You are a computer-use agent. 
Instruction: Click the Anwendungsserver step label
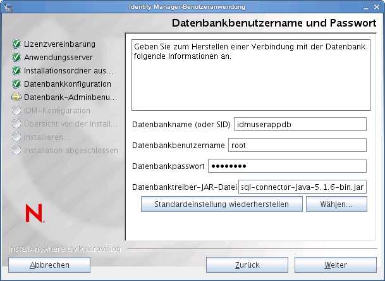click(58, 58)
